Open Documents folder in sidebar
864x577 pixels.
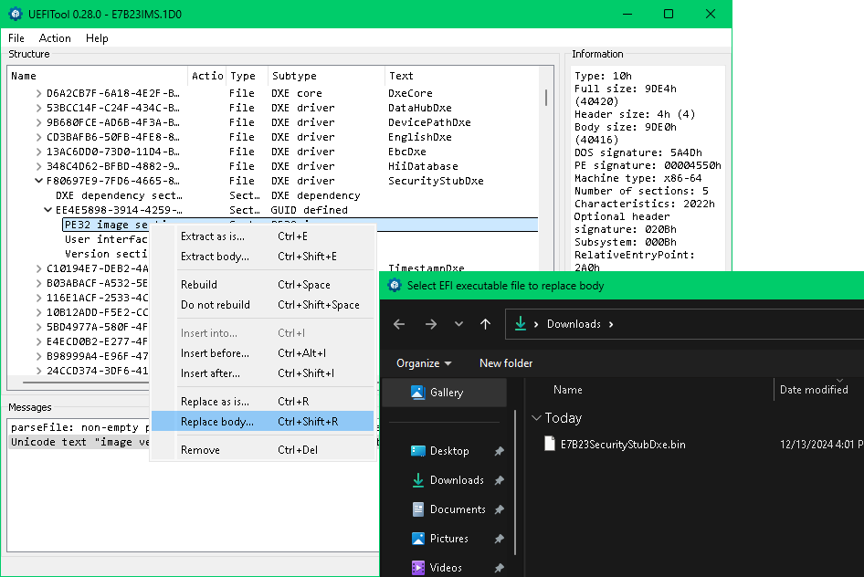point(458,509)
